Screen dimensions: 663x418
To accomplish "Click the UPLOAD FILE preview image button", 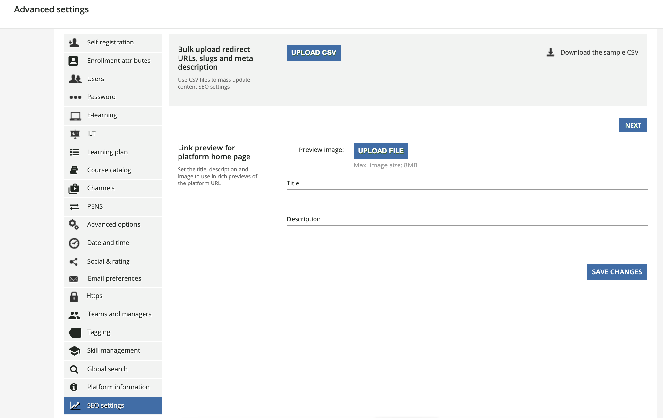I will click(x=381, y=151).
